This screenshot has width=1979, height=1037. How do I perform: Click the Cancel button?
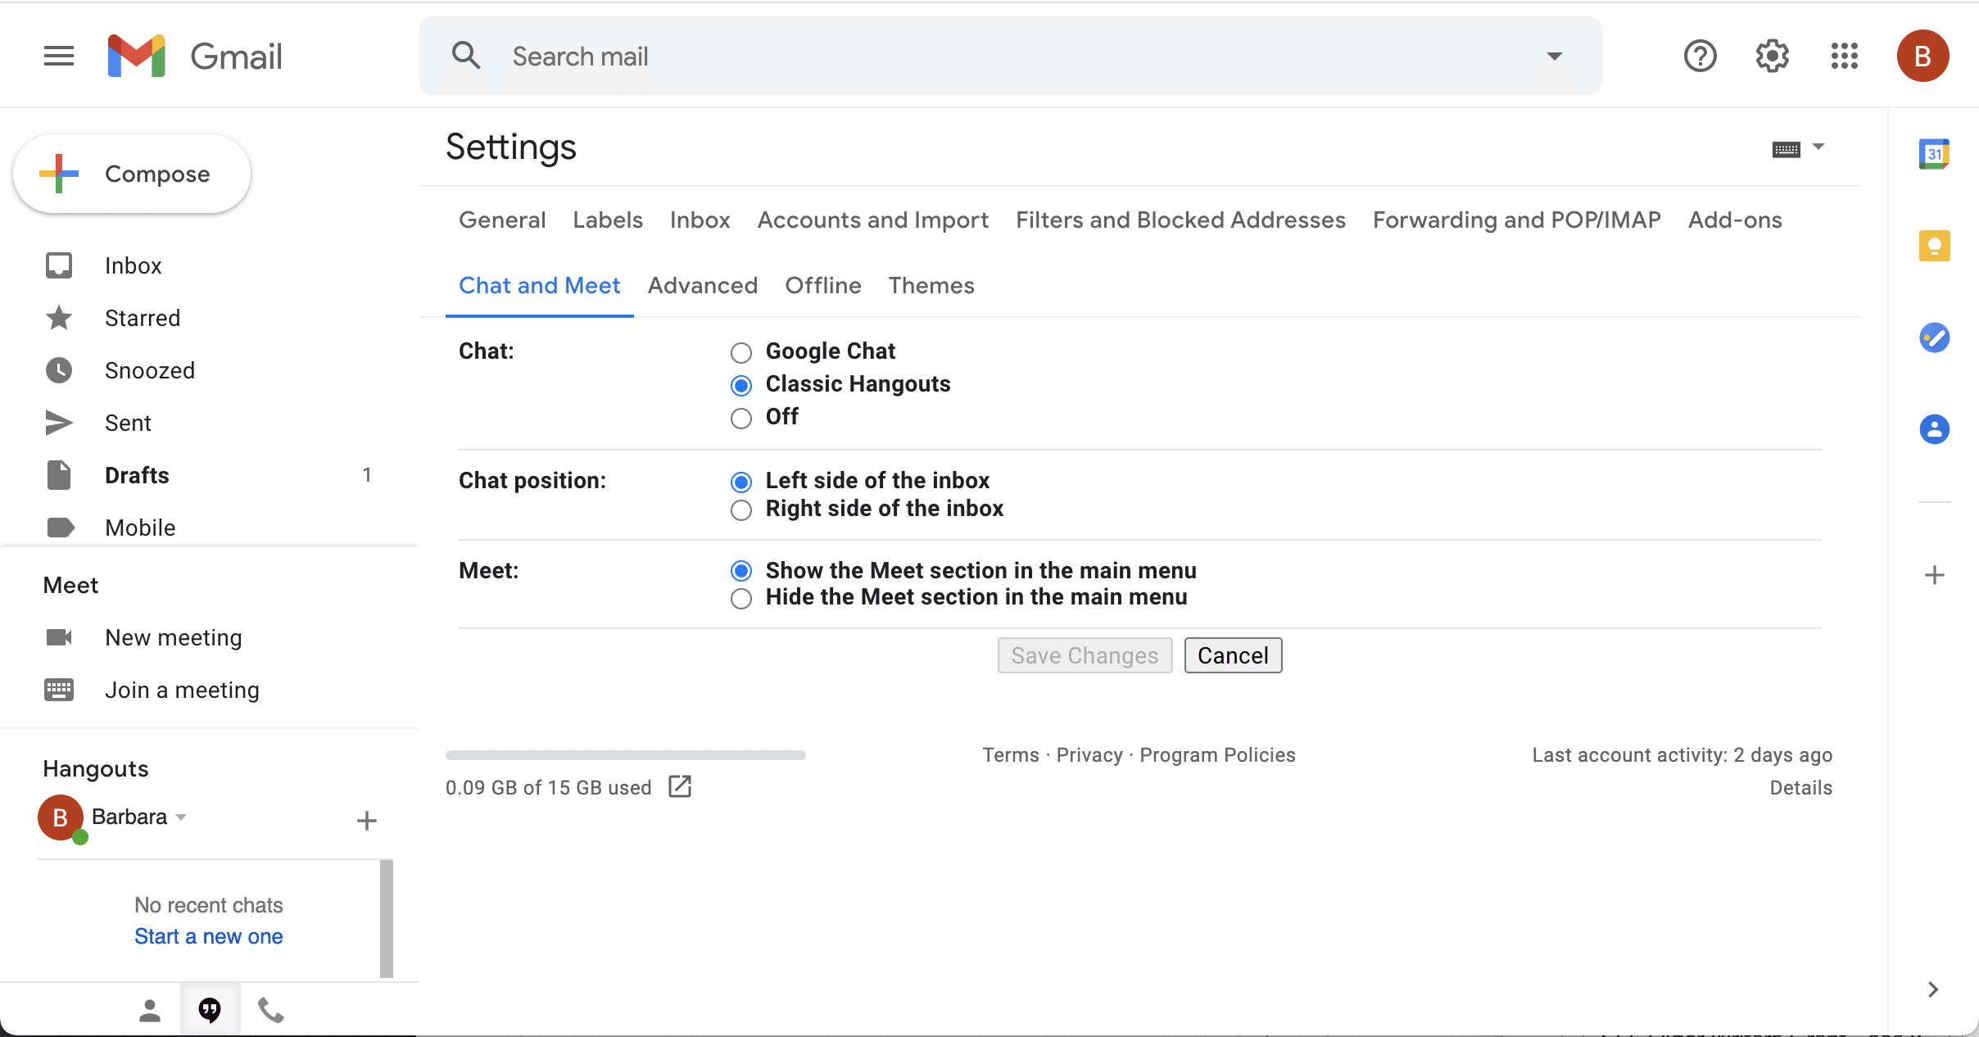point(1233,656)
